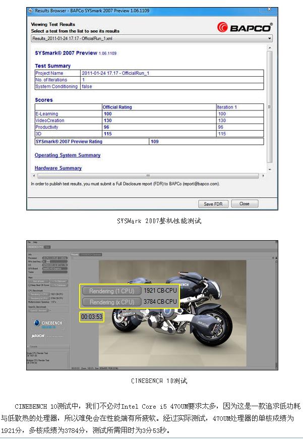Click the Tester input field in Cinebench
303x439 pixels.
[55, 272]
